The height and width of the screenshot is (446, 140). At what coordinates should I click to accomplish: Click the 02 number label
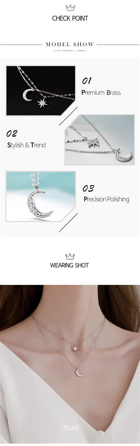coord(12,133)
